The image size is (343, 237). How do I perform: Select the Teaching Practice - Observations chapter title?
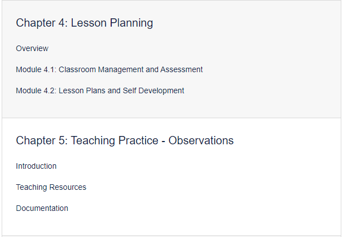pyautogui.click(x=125, y=140)
